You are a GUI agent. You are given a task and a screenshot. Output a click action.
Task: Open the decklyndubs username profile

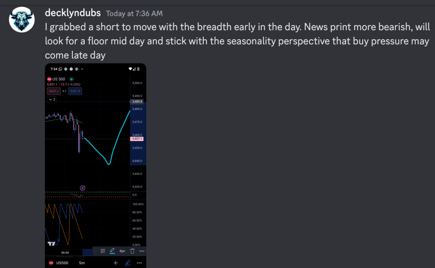click(73, 13)
